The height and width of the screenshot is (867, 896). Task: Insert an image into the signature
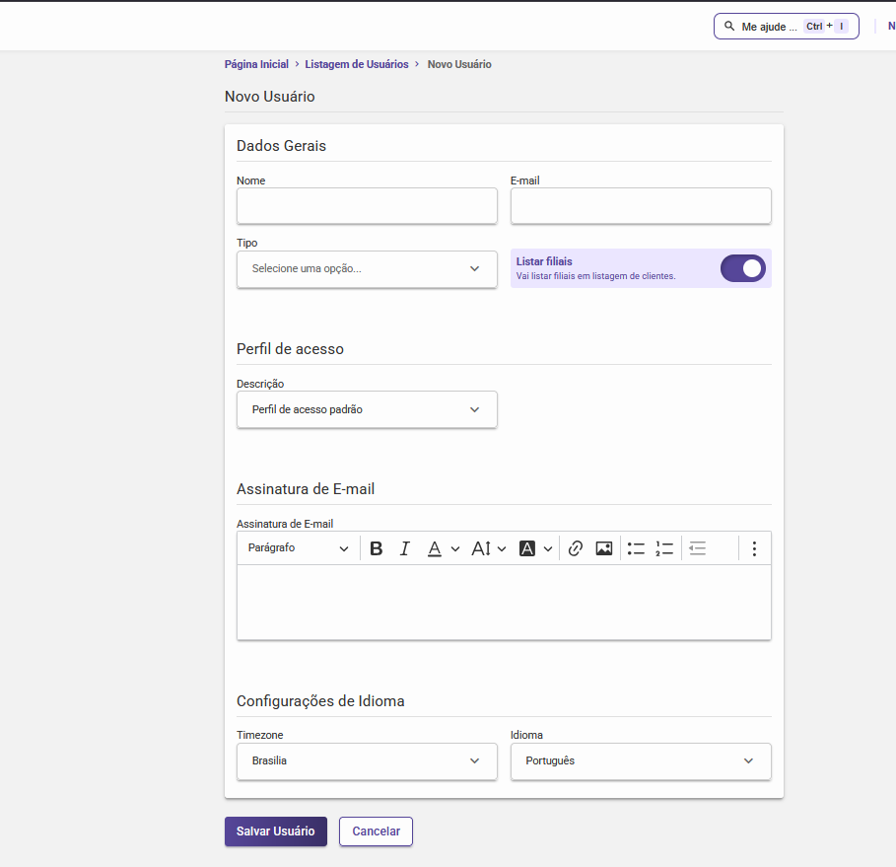pyautogui.click(x=604, y=549)
